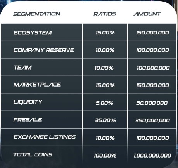Click the EXCHANGE LISTINGS row label

click(x=45, y=137)
